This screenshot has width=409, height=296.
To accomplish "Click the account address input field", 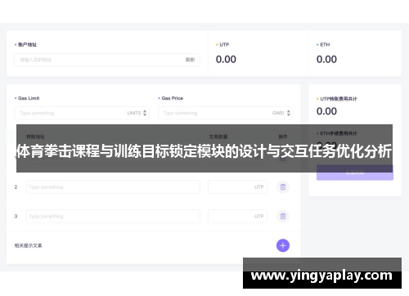I will 107,60.
